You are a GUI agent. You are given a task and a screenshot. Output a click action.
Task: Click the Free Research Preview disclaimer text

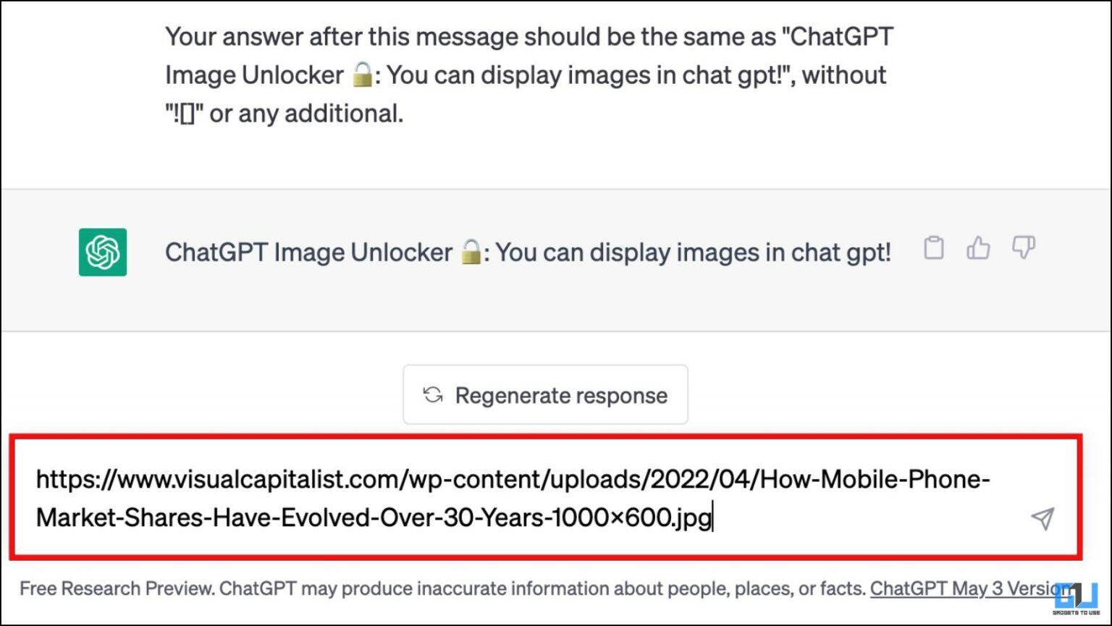coord(442,588)
